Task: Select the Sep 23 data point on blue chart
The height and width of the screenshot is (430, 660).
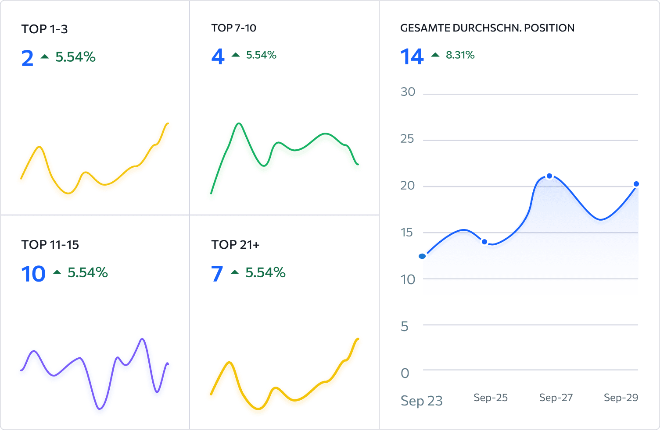Action: pyautogui.click(x=422, y=256)
